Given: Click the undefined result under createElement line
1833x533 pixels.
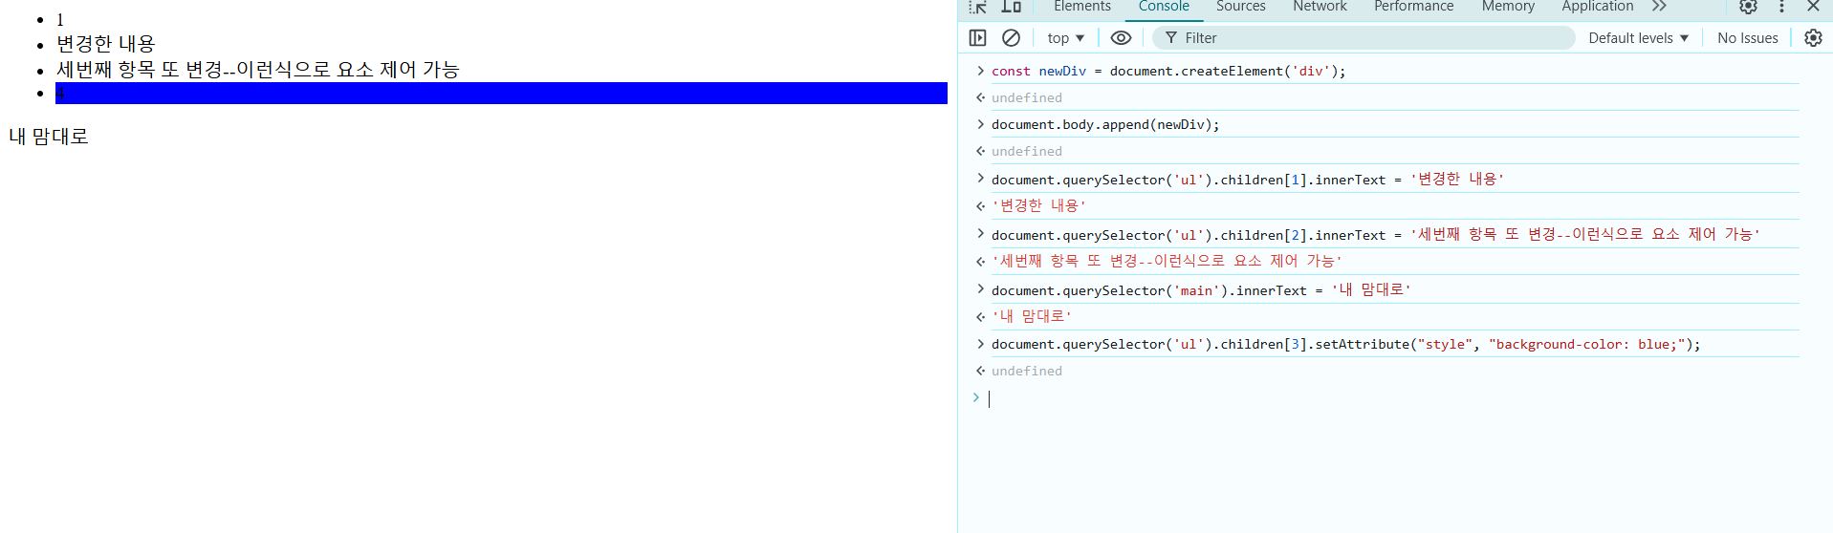Looking at the screenshot, I should point(1027,98).
